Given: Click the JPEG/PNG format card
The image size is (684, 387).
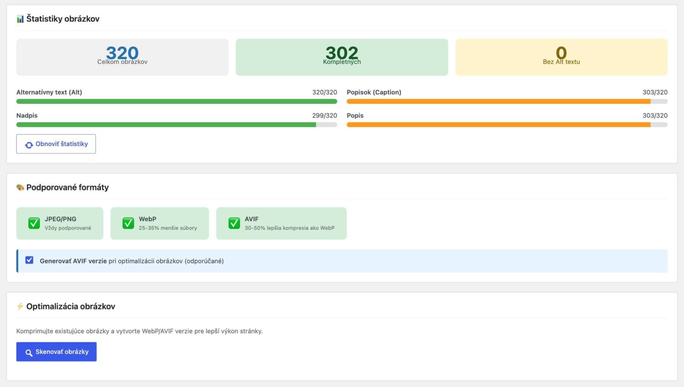Looking at the screenshot, I should [60, 223].
